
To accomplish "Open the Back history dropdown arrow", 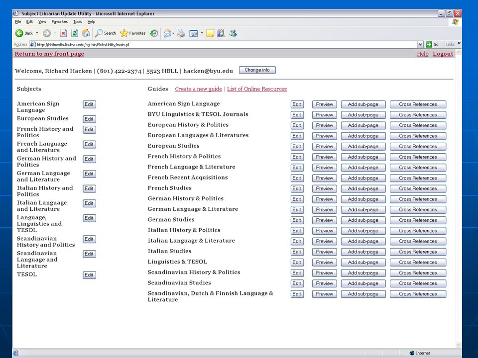I will (37, 33).
